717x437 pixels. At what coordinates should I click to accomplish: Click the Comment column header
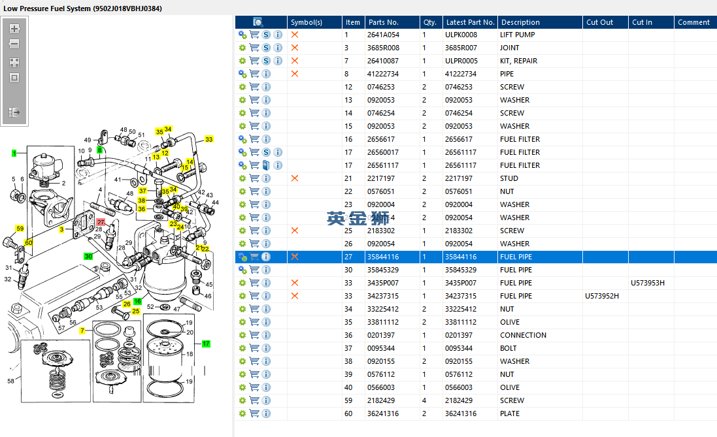pos(695,22)
